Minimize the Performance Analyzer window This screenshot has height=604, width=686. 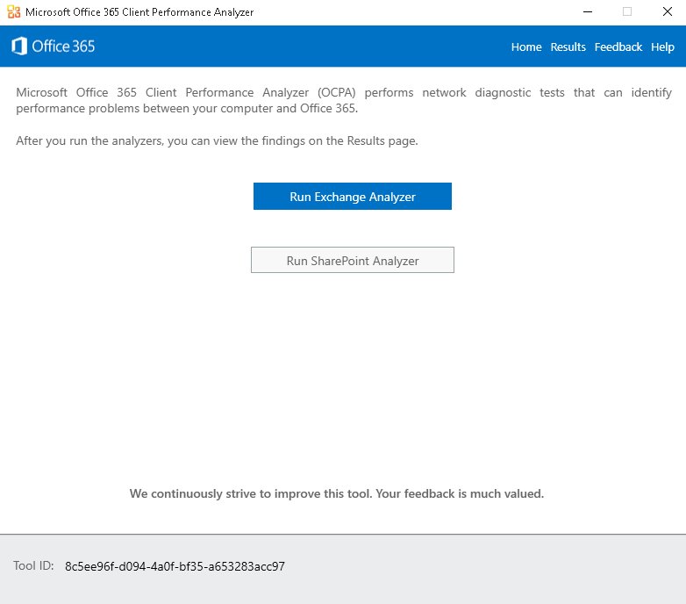tap(588, 11)
